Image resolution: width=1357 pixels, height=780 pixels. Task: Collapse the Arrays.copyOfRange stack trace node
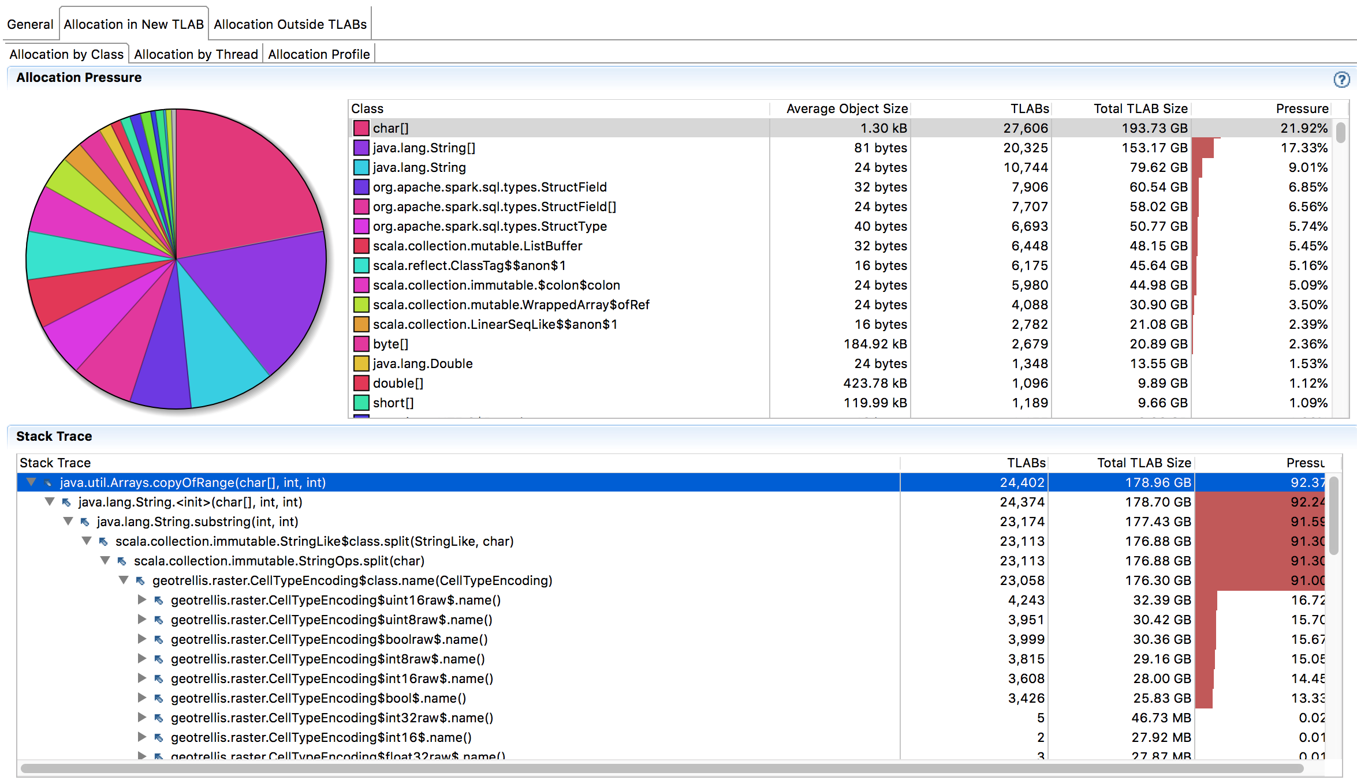[x=31, y=482]
